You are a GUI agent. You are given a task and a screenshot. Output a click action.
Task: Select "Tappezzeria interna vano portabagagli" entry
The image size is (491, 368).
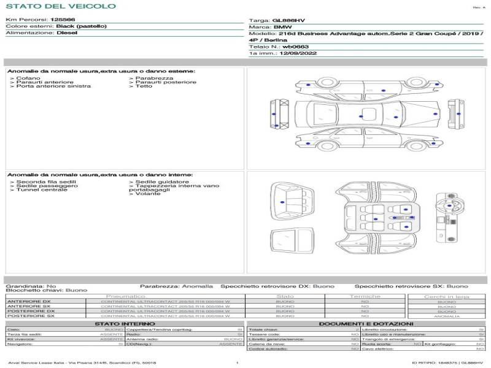[x=174, y=188]
